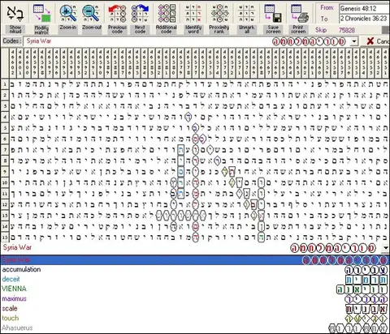390x334 pixels.
Task: Click Hebrew letters beside VIENNA row
Action: pyautogui.click(x=362, y=289)
